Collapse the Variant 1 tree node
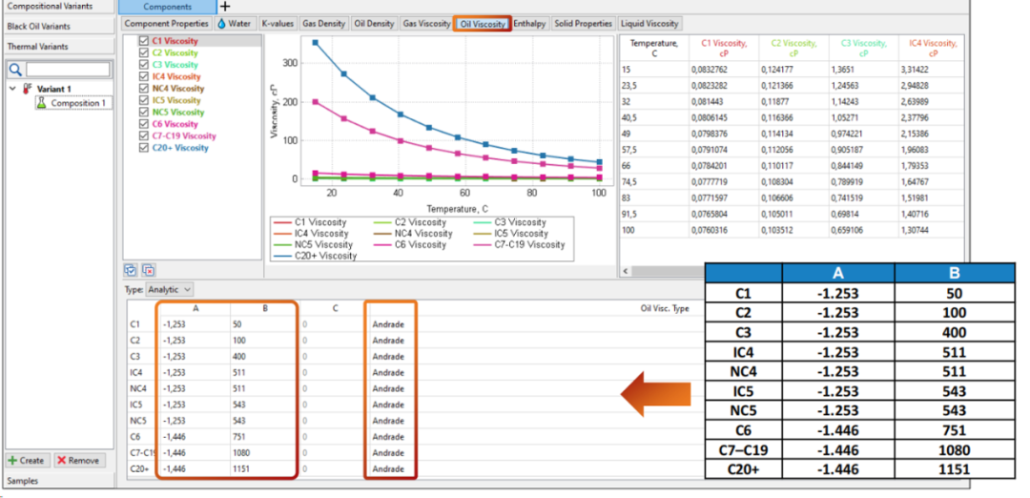Screen dimensions: 1030x498 [x=11, y=89]
